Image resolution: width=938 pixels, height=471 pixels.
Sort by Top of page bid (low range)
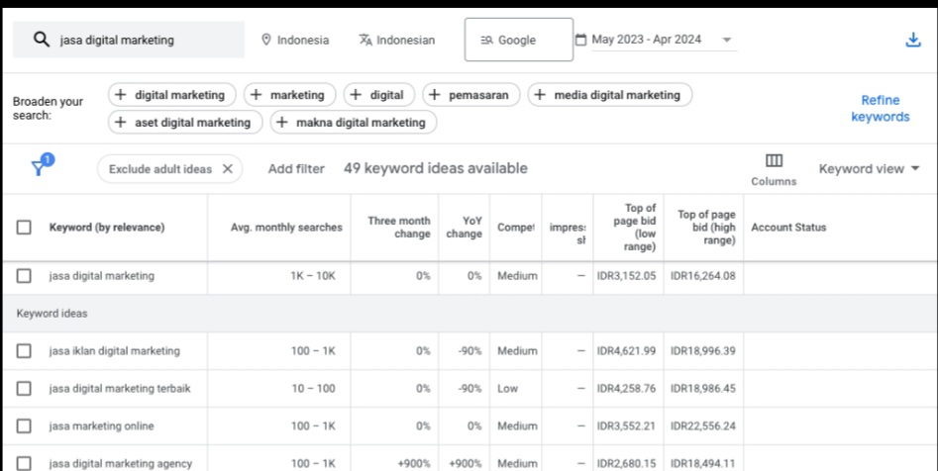tap(636, 228)
